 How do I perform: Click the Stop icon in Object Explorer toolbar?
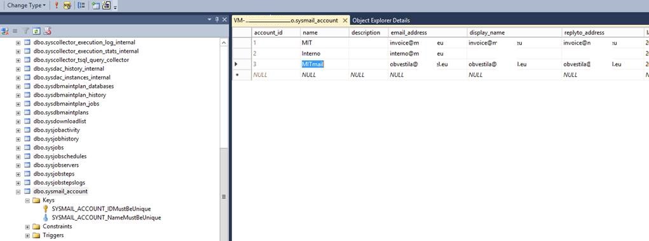point(15,31)
